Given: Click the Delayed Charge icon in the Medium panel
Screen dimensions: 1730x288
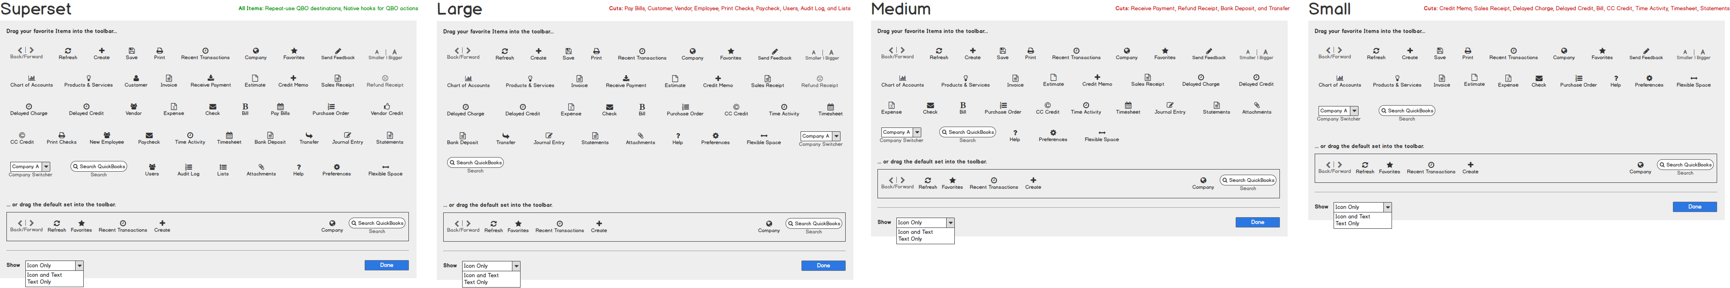Looking at the screenshot, I should [x=1201, y=77].
